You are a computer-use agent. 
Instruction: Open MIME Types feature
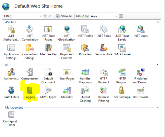tap(48, 93)
